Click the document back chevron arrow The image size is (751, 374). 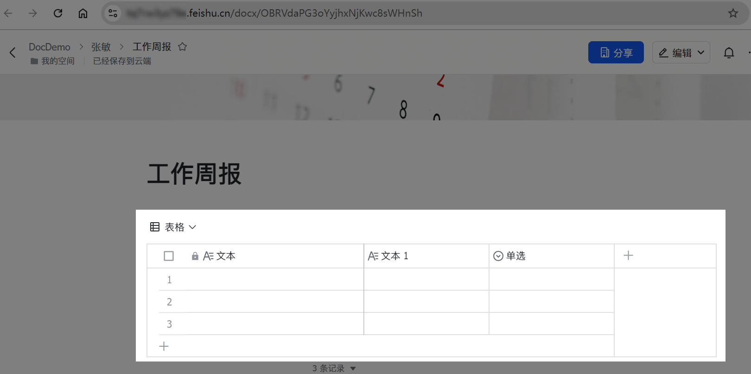(13, 53)
